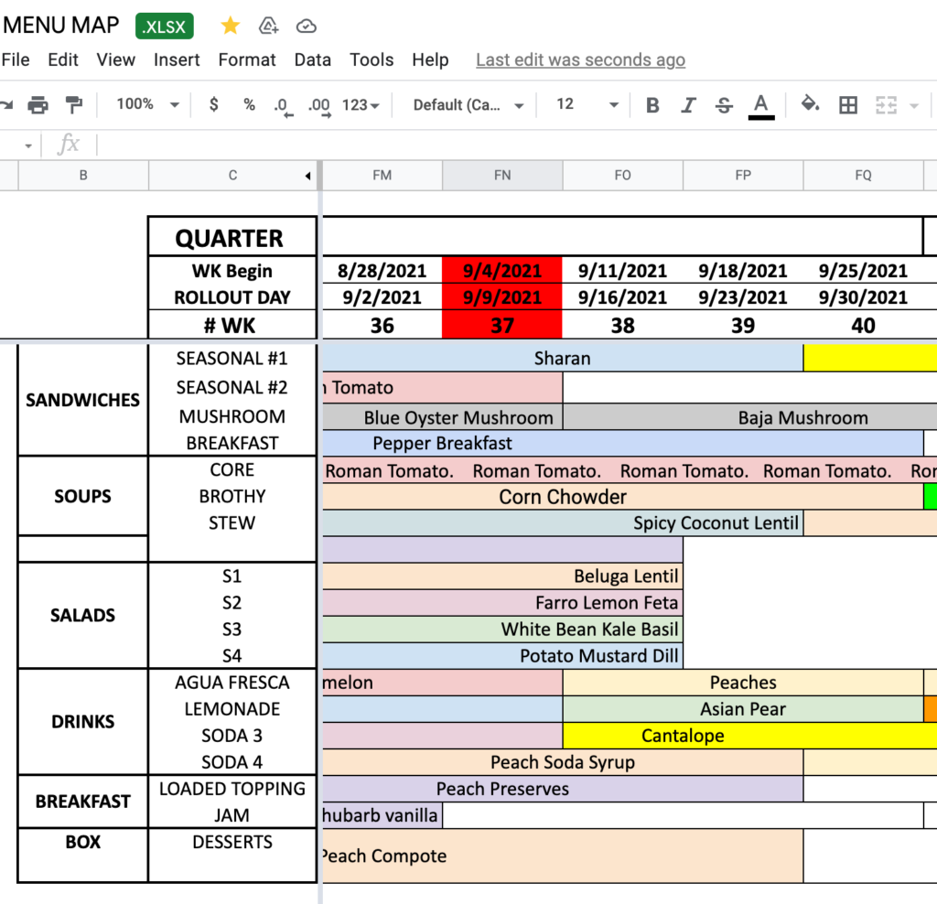Select the Spicy Coconut Lentil cell
This screenshot has height=904, width=937.
(563, 522)
